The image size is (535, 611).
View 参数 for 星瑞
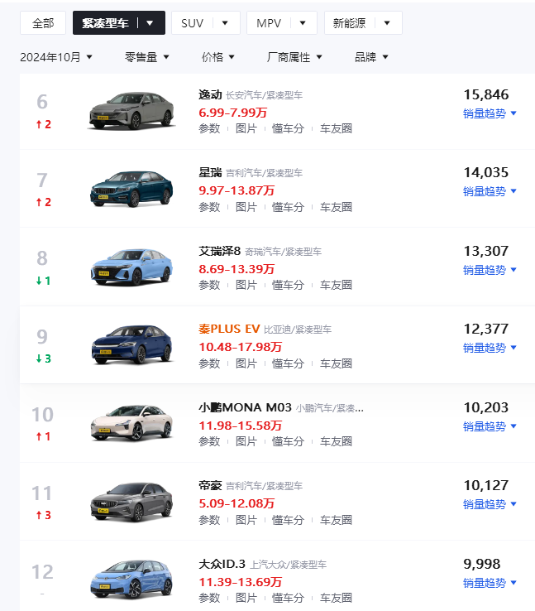[x=209, y=207]
